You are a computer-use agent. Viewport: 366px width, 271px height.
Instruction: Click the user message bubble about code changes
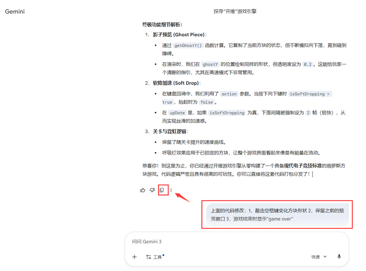pyautogui.click(x=277, y=215)
